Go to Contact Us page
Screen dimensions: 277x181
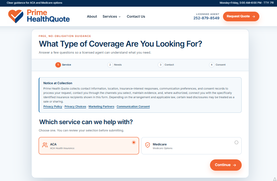[x=136, y=16]
